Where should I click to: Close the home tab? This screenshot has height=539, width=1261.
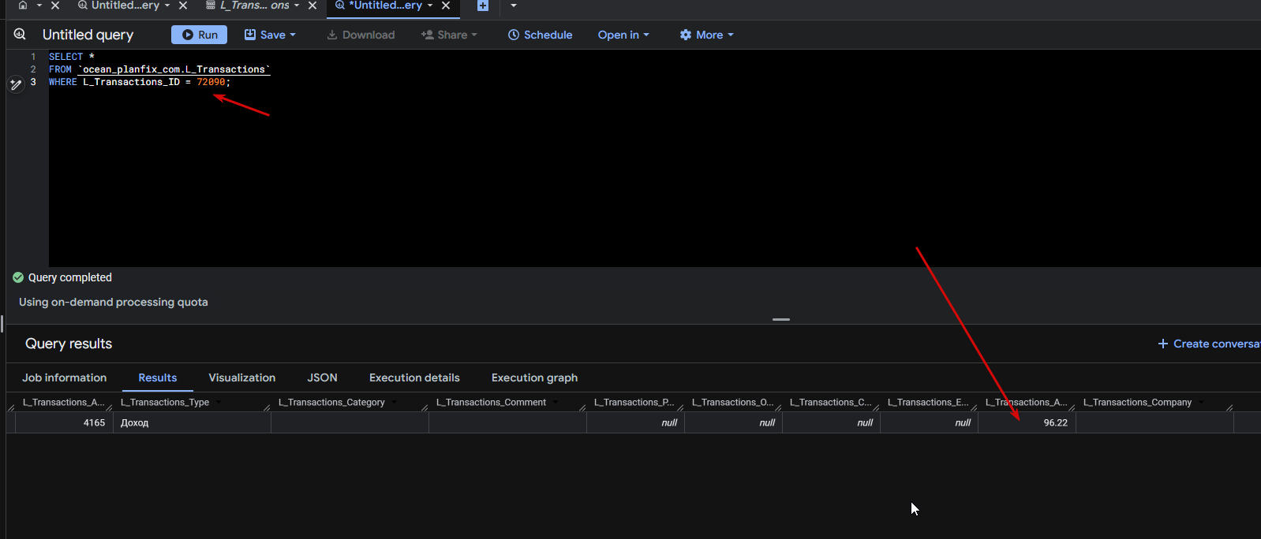55,6
